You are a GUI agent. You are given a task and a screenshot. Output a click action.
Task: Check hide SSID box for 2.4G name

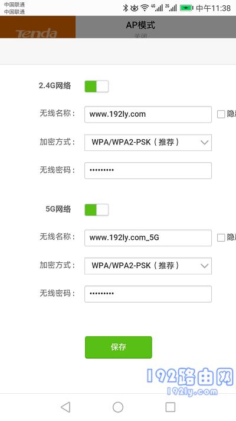pyautogui.click(x=221, y=114)
